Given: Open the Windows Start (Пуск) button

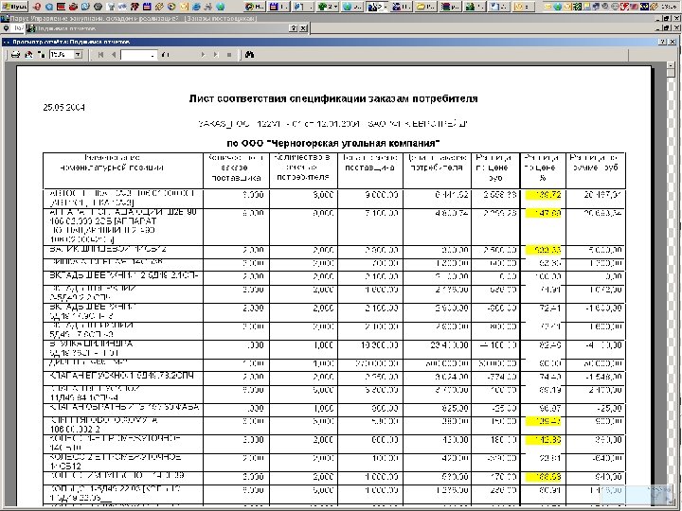Looking at the screenshot, I should point(15,6).
